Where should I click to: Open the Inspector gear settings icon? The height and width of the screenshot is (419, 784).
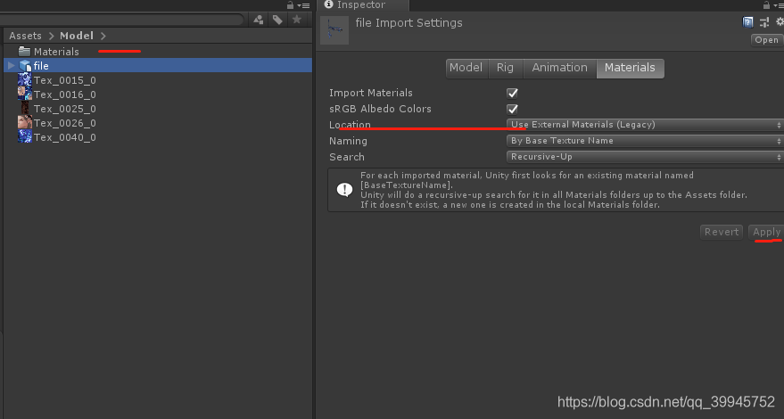coord(780,22)
